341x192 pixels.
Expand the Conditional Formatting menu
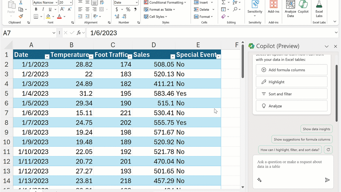coord(165,2)
